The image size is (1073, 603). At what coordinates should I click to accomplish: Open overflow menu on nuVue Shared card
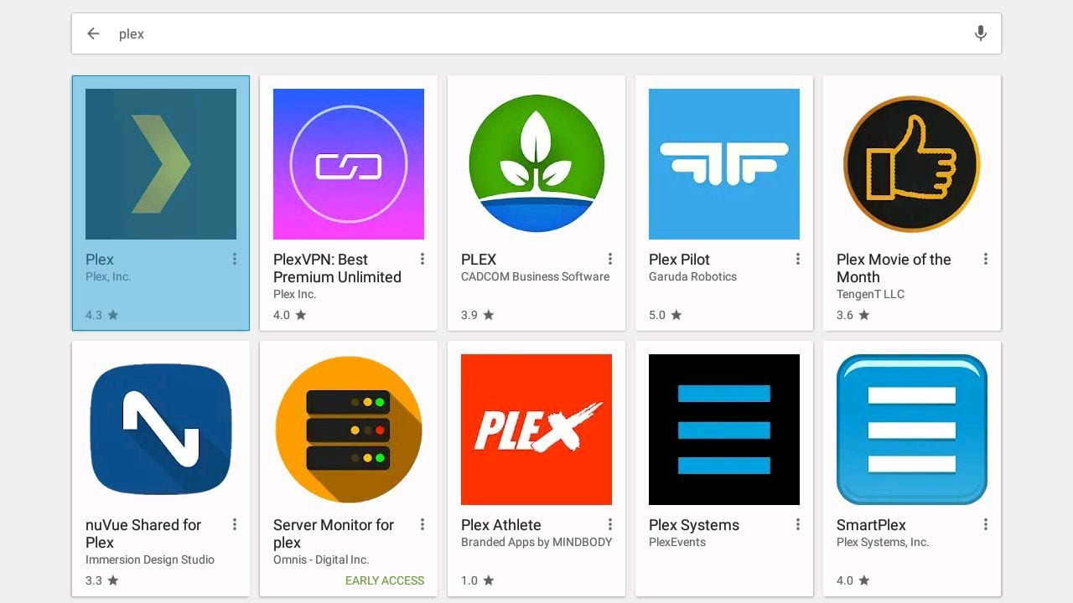pos(235,525)
